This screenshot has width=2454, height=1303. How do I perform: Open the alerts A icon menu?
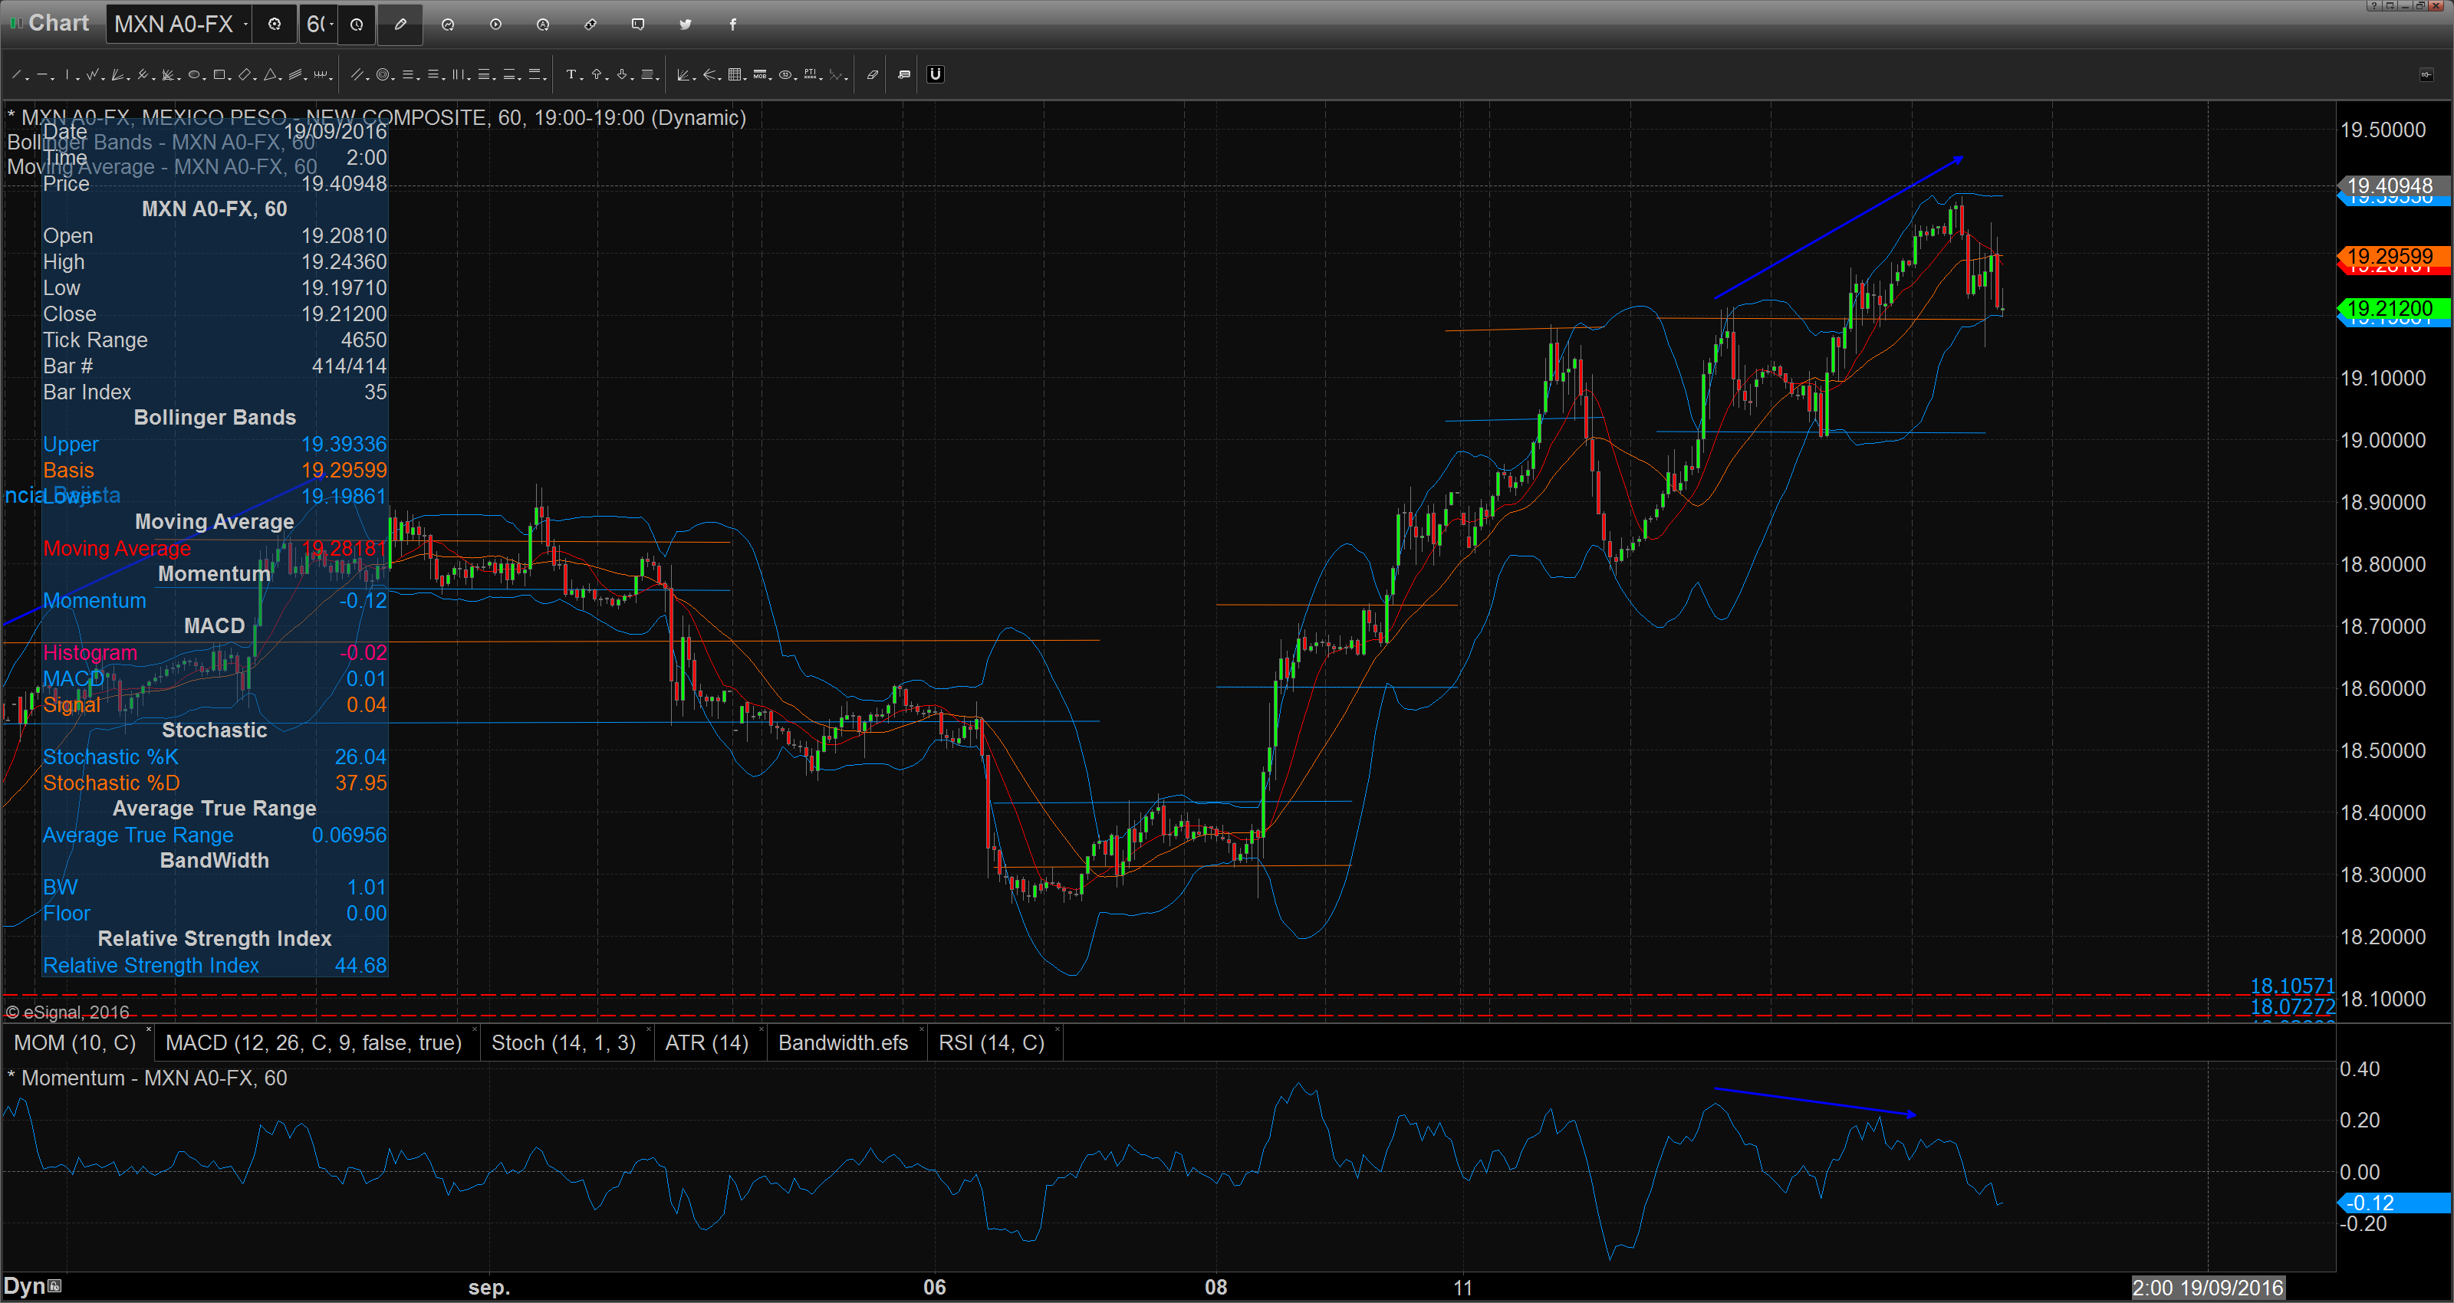[x=542, y=24]
